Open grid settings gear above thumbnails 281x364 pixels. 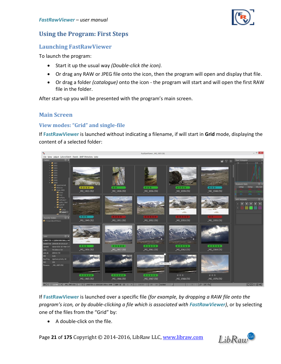231,161
